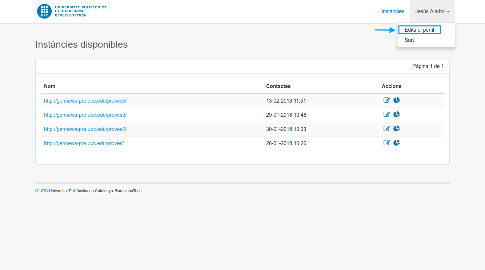Image resolution: width=485 pixels, height=270 pixels.
Task: Collapse the Jesús Aladro user dropdown
Action: (x=432, y=11)
